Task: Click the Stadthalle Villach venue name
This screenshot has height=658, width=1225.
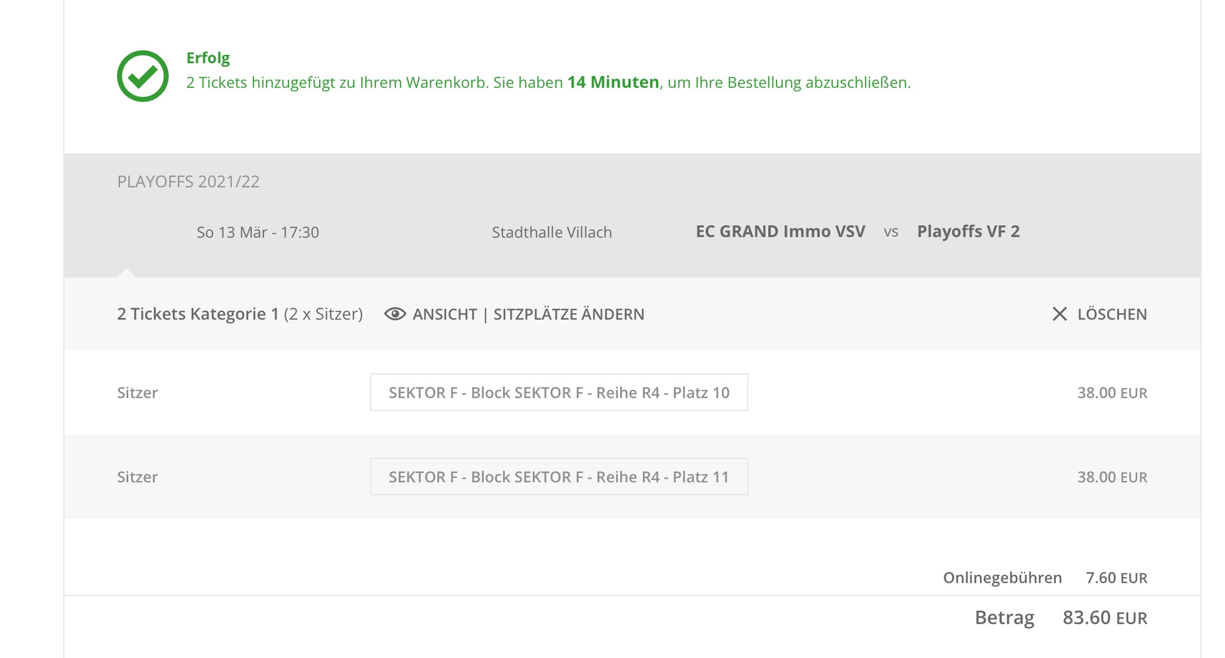Action: click(x=551, y=232)
